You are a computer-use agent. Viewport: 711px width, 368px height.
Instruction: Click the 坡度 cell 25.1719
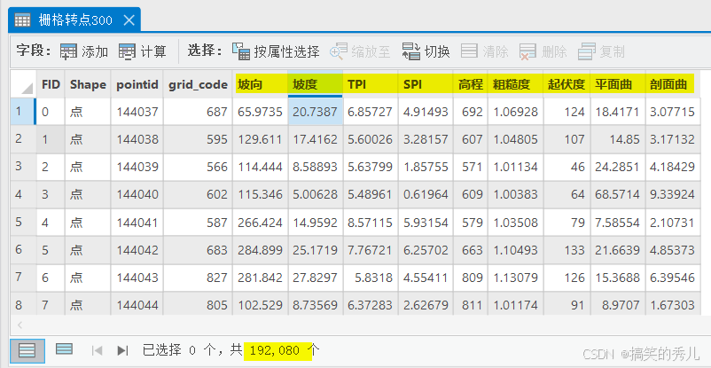tap(316, 250)
